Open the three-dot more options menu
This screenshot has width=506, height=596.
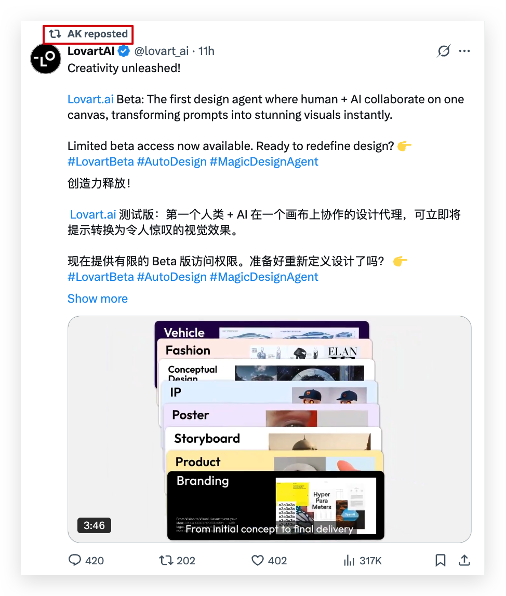point(464,51)
